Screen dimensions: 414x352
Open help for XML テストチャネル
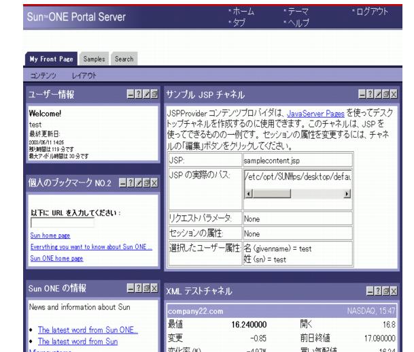point(378,291)
